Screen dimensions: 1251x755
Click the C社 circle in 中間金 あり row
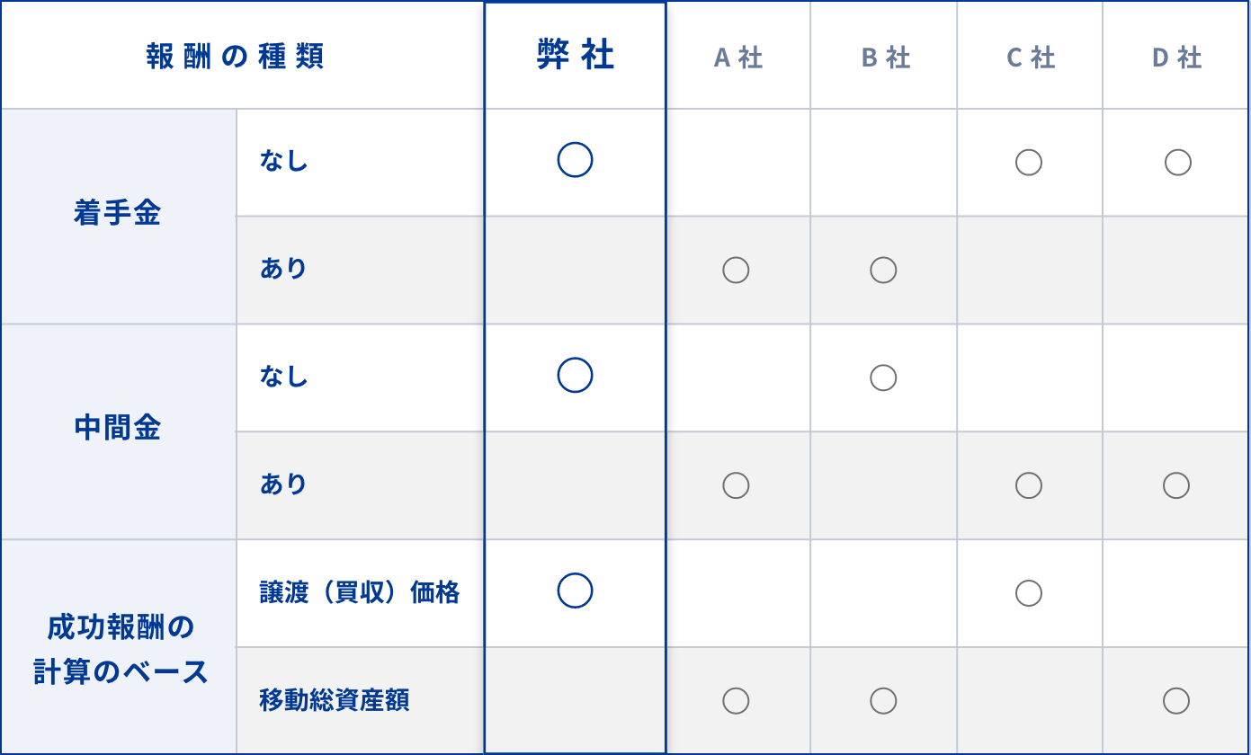1029,485
